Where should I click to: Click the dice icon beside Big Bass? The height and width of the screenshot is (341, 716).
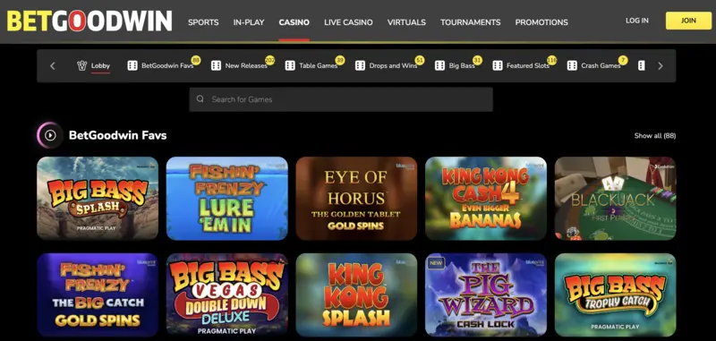pos(439,65)
